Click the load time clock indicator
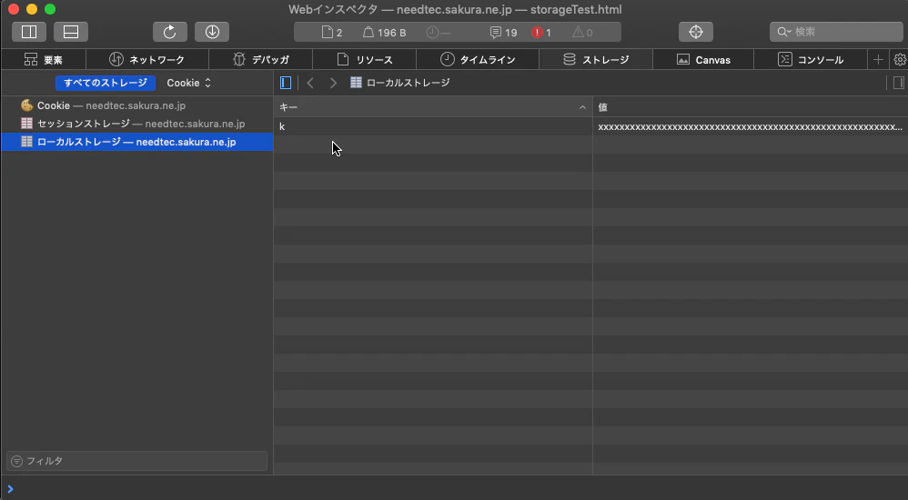 click(439, 33)
